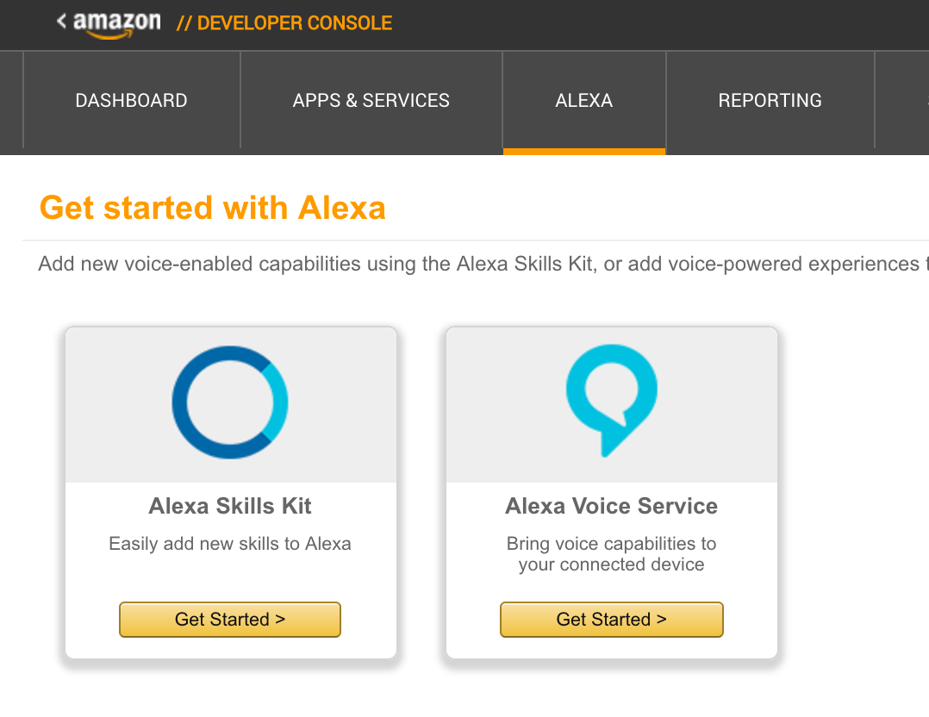Click the amazon logo in header

click(116, 23)
